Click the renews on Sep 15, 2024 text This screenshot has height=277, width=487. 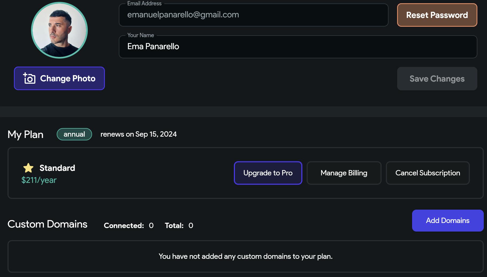[139, 134]
